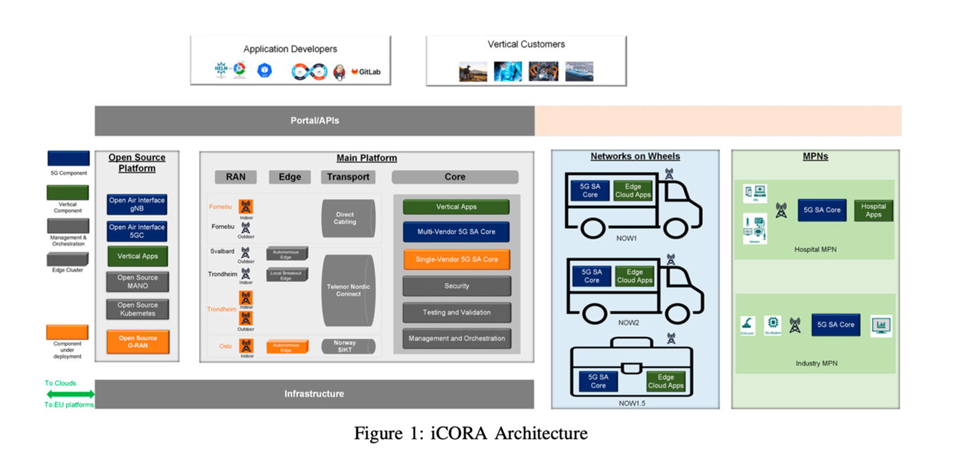Screen dimensions: 959x451
Task: Click the Sensors icon in Hospital MPN
Action: (x=755, y=229)
